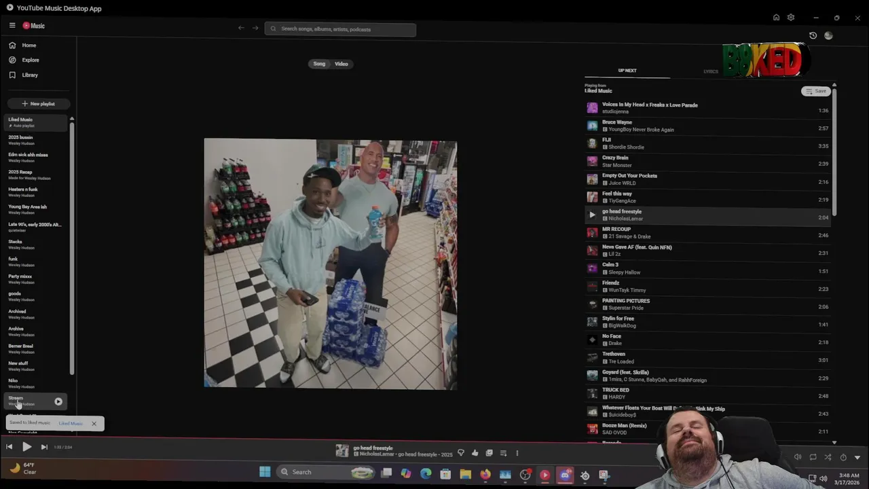Open the 2025 Recap playlist
This screenshot has width=869, height=489.
pyautogui.click(x=37, y=175)
